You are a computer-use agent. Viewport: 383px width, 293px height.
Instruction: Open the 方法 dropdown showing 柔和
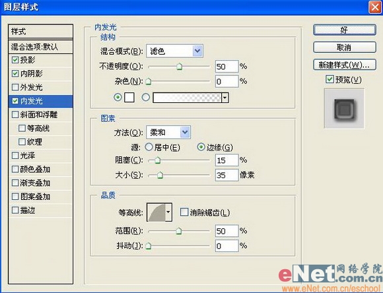pyautogui.click(x=168, y=133)
